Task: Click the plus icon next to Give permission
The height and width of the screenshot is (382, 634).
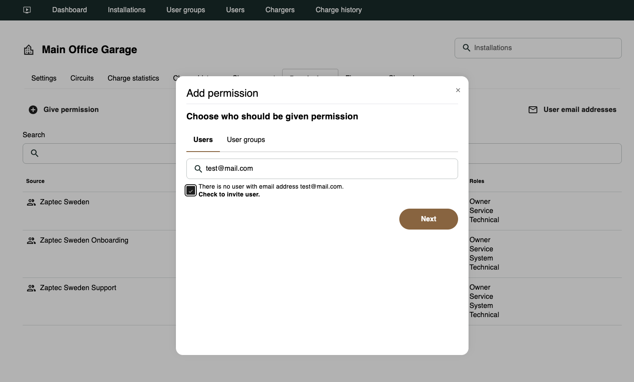Action: coord(33,109)
